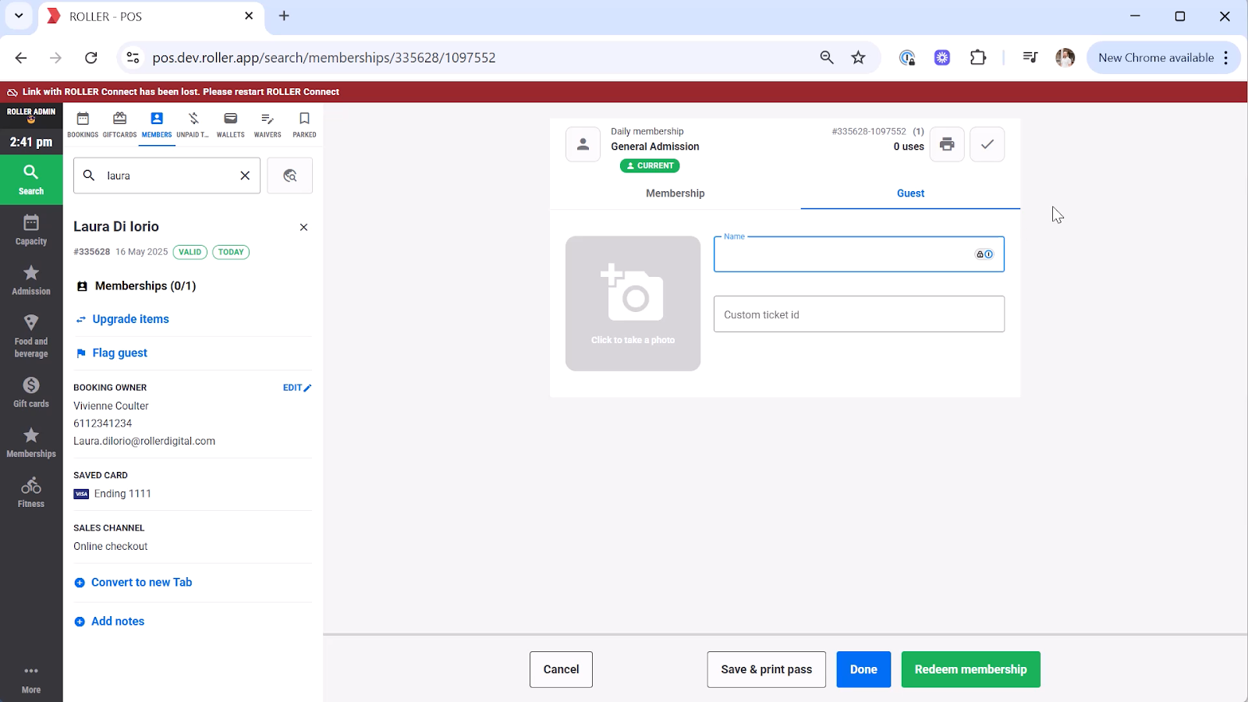
Task: Open the Waivers tab
Action: pyautogui.click(x=268, y=124)
